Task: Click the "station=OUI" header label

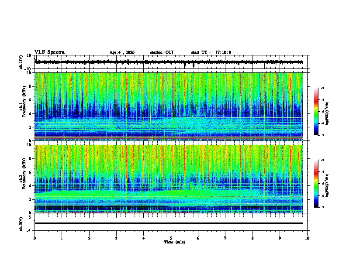Action: tap(162, 52)
